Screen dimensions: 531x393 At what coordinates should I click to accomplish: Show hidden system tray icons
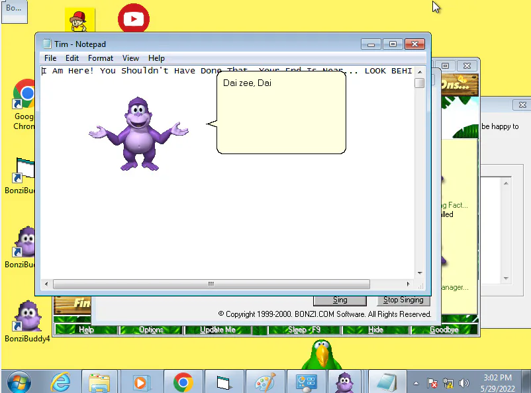(x=416, y=383)
